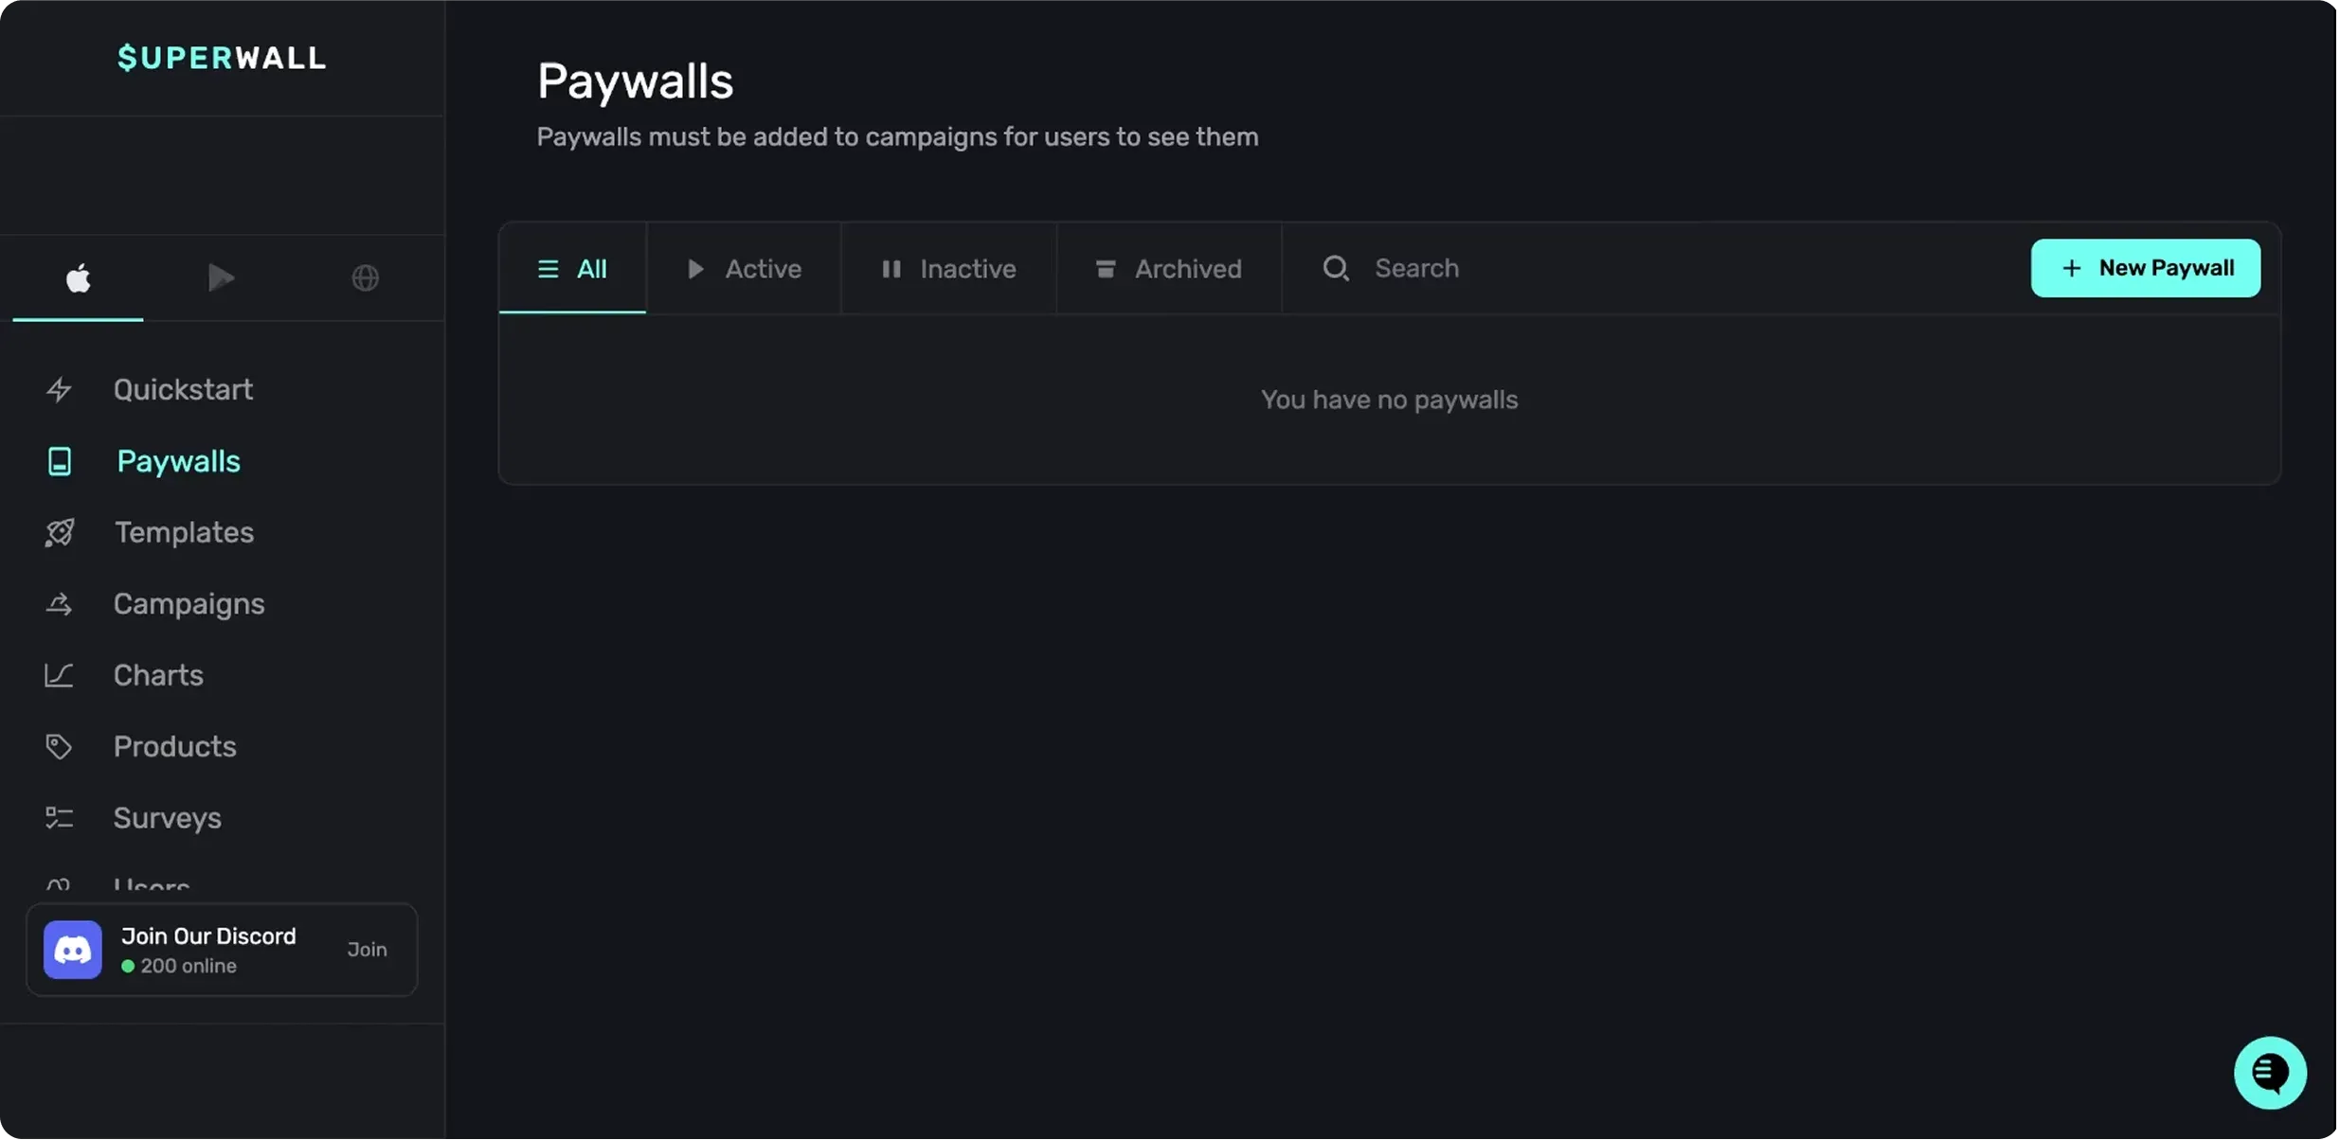The image size is (2340, 1140).
Task: Select the web globe platform icon
Action: tap(365, 278)
